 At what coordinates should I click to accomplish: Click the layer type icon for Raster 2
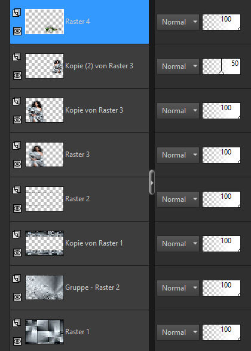[x=17, y=190]
